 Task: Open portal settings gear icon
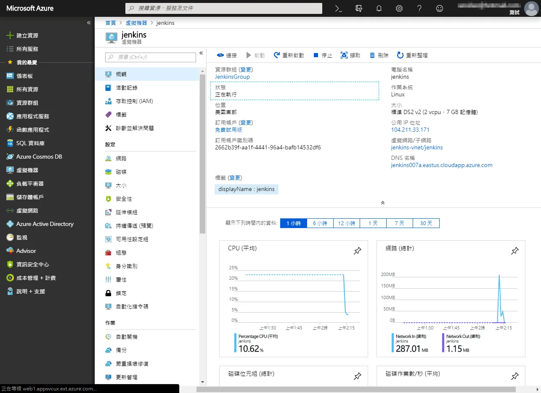click(399, 8)
